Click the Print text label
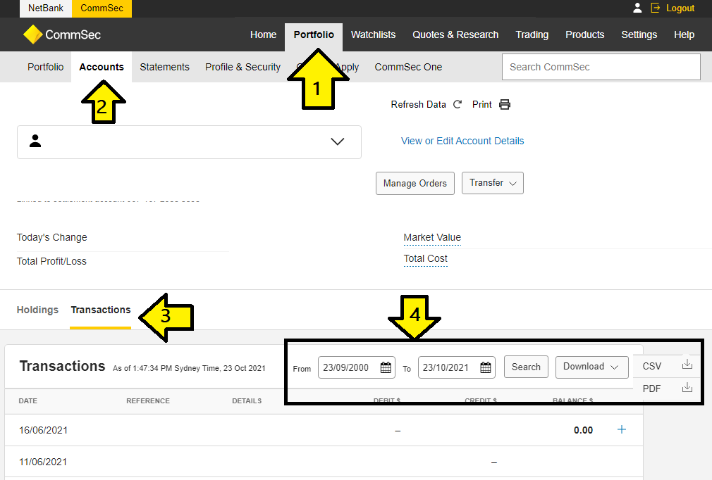 [x=481, y=104]
